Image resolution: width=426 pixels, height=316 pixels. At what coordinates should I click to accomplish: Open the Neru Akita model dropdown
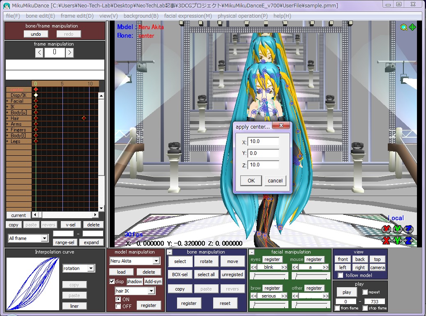pyautogui.click(x=156, y=261)
